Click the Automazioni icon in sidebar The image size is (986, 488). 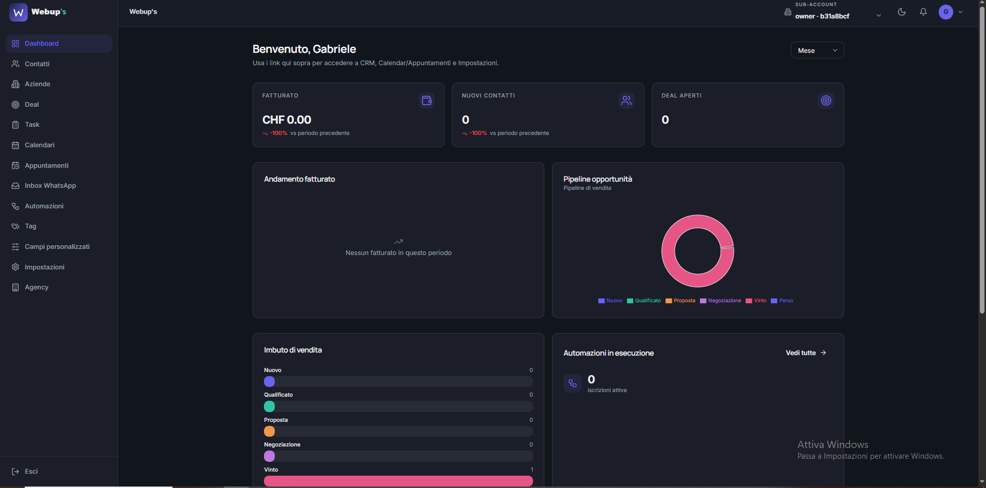point(15,206)
